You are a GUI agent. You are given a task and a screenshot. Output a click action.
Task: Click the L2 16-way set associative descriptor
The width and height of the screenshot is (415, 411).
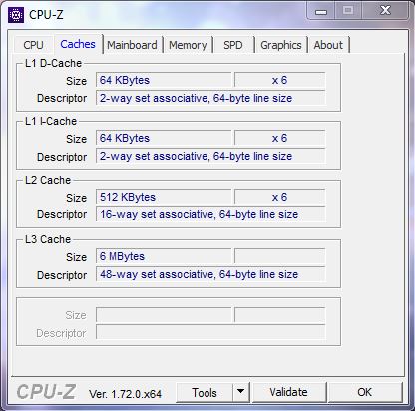tap(210, 214)
